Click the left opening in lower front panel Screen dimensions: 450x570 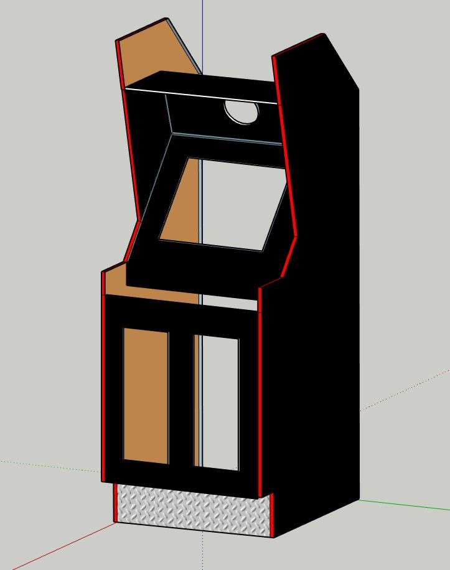pyautogui.click(x=146, y=395)
